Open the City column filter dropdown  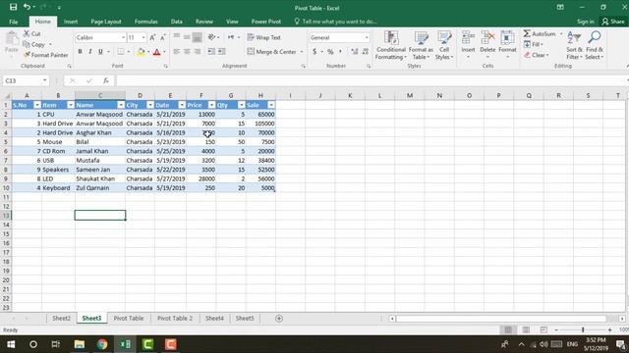click(150, 105)
